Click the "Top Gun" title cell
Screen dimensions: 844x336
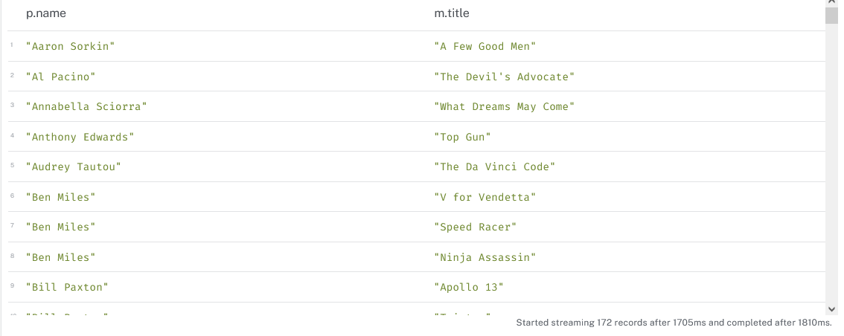tap(463, 137)
